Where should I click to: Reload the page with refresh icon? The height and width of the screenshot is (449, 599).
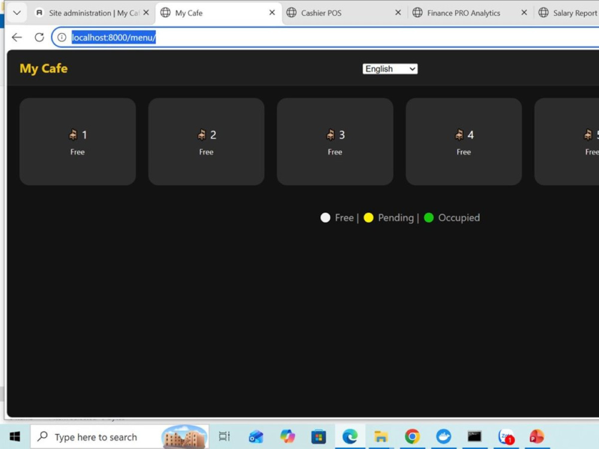(x=39, y=37)
